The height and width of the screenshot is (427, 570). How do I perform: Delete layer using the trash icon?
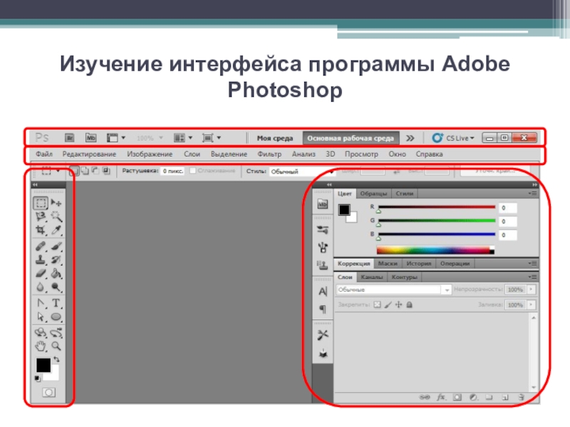522,397
